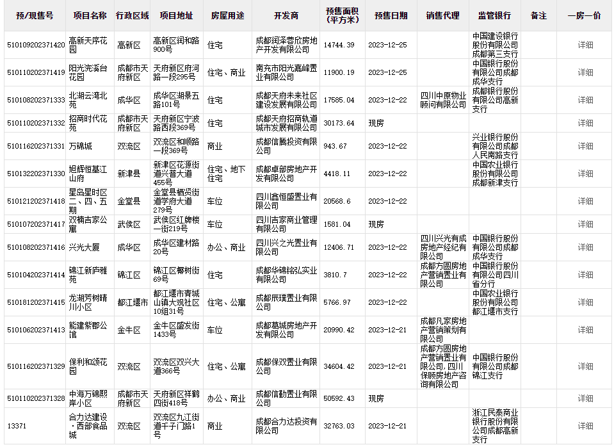This screenshot has width=614, height=447.
Task: Select presale number 510109202371420
Action: coord(36,45)
